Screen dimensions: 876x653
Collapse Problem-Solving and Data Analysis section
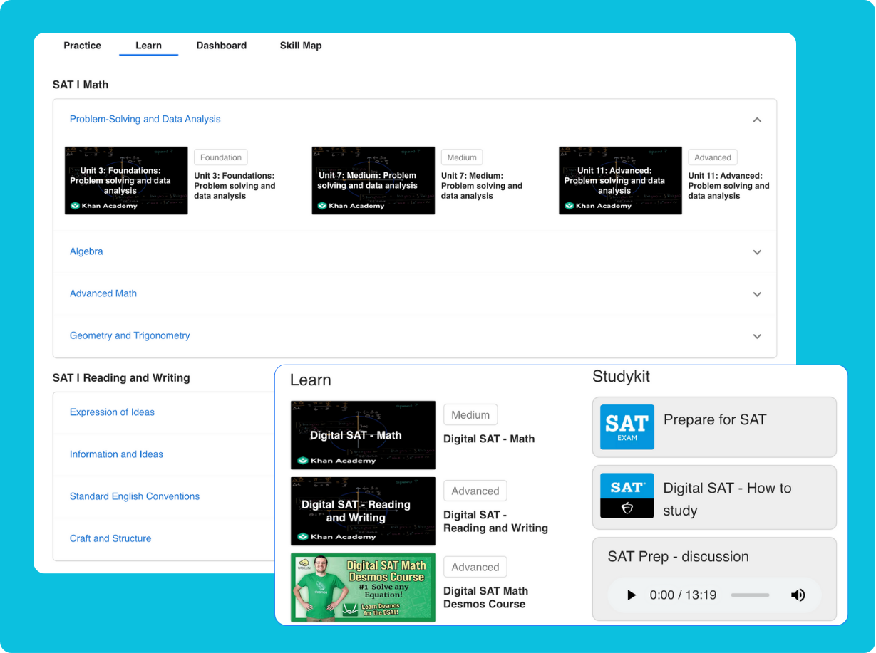(x=757, y=120)
